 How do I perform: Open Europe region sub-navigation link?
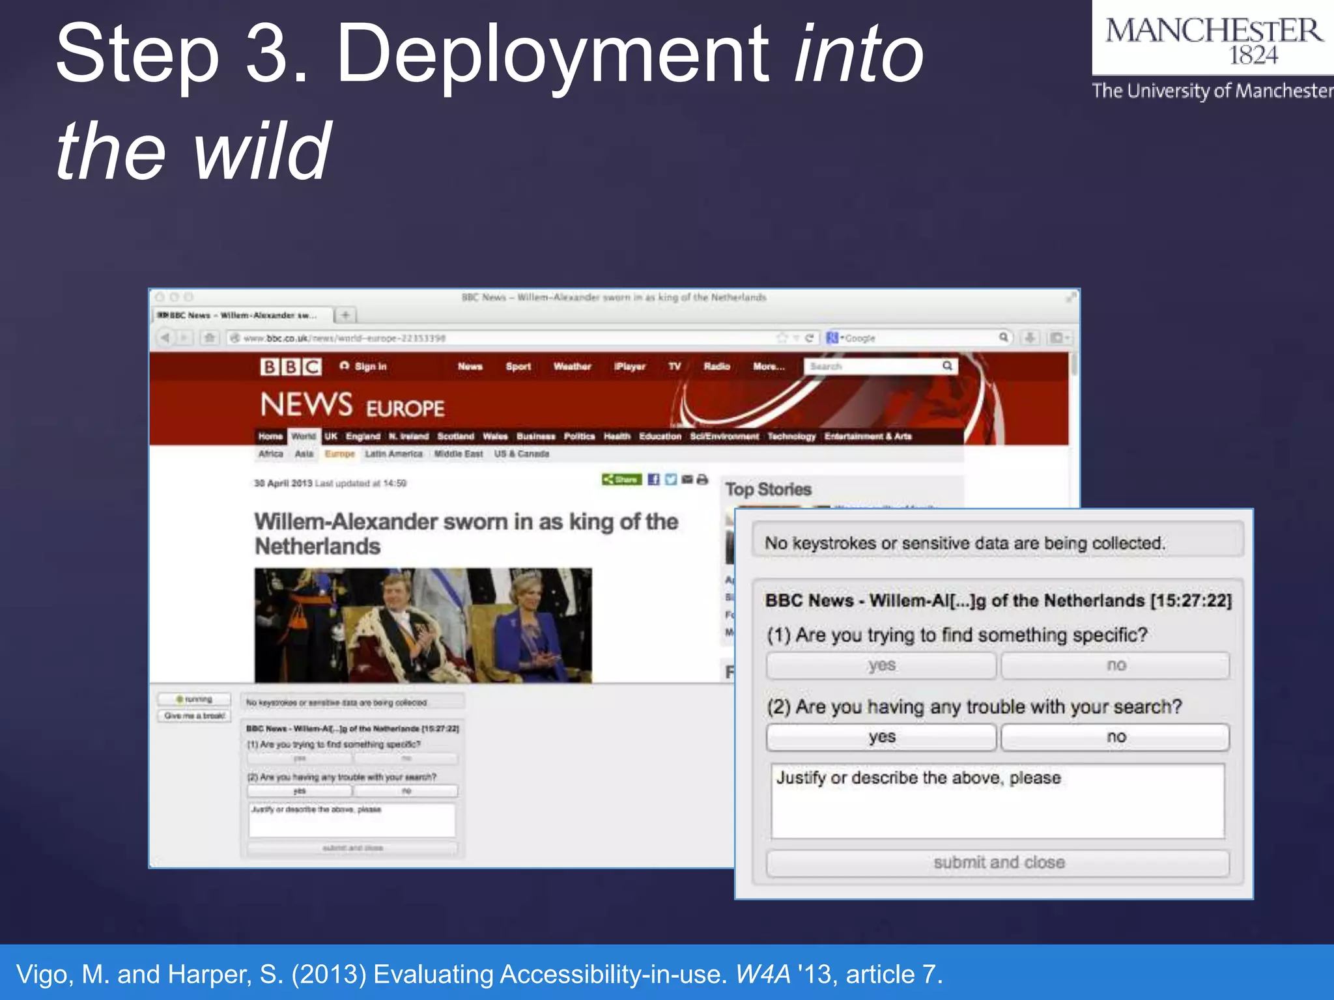pos(339,454)
